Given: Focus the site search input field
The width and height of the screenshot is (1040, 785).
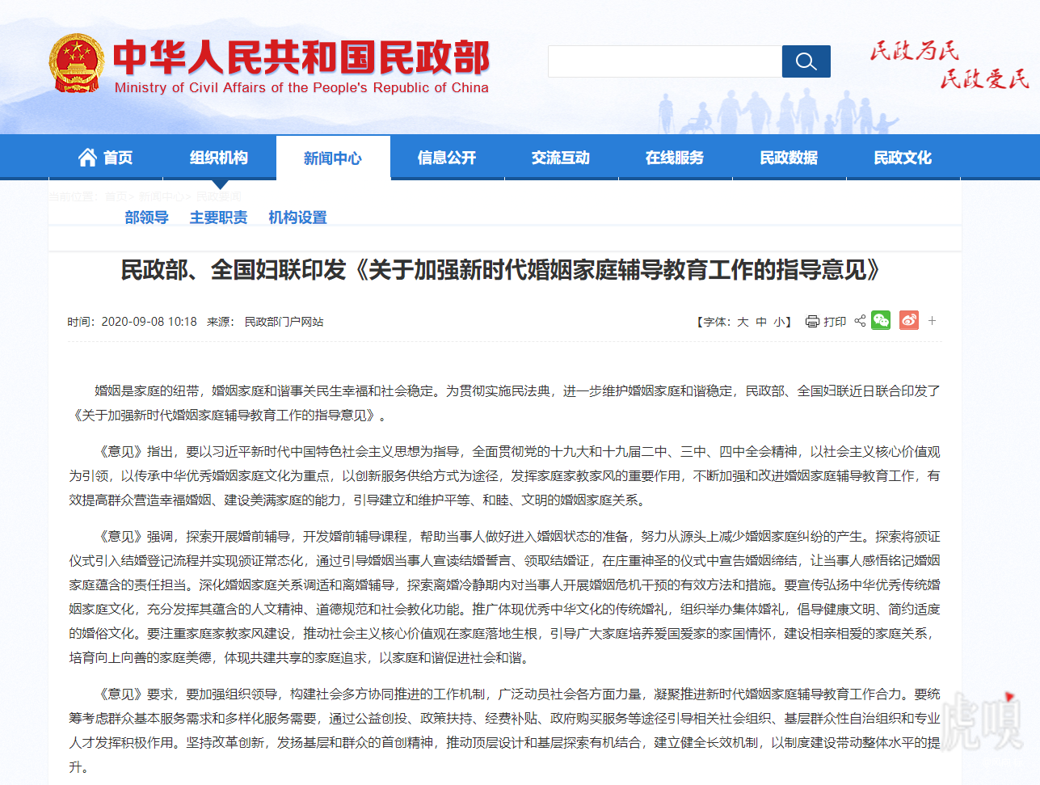Looking at the screenshot, I should pos(665,61).
